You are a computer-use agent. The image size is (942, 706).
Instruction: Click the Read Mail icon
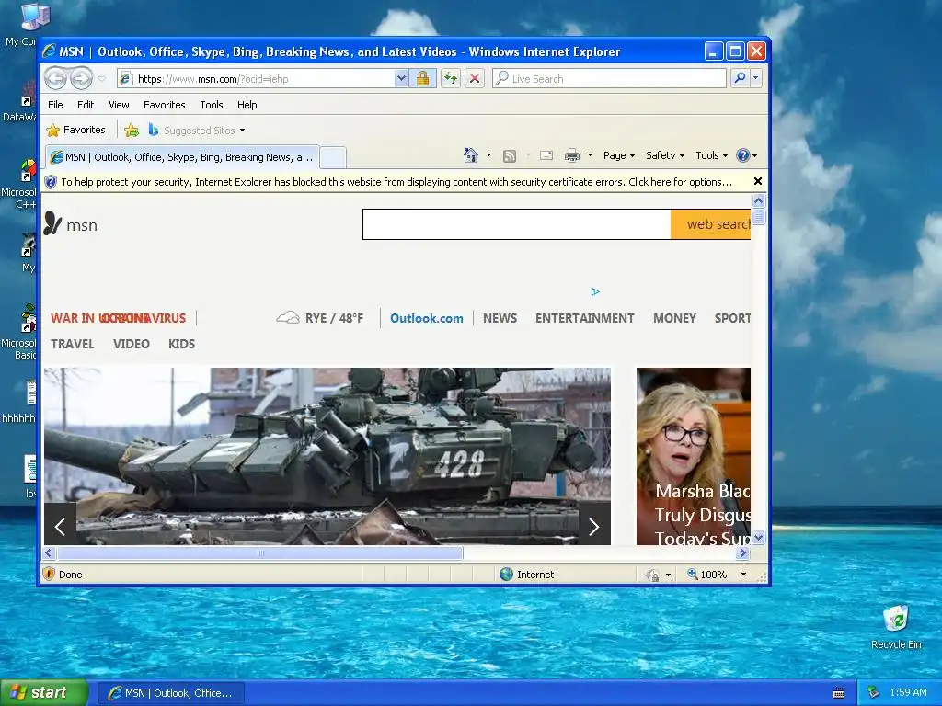[x=546, y=155]
